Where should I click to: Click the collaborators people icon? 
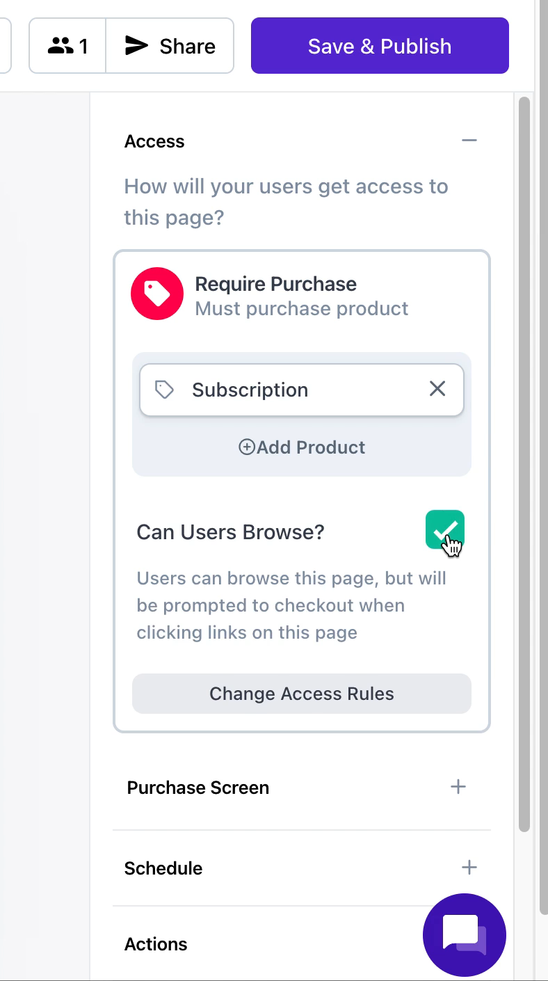click(x=61, y=46)
